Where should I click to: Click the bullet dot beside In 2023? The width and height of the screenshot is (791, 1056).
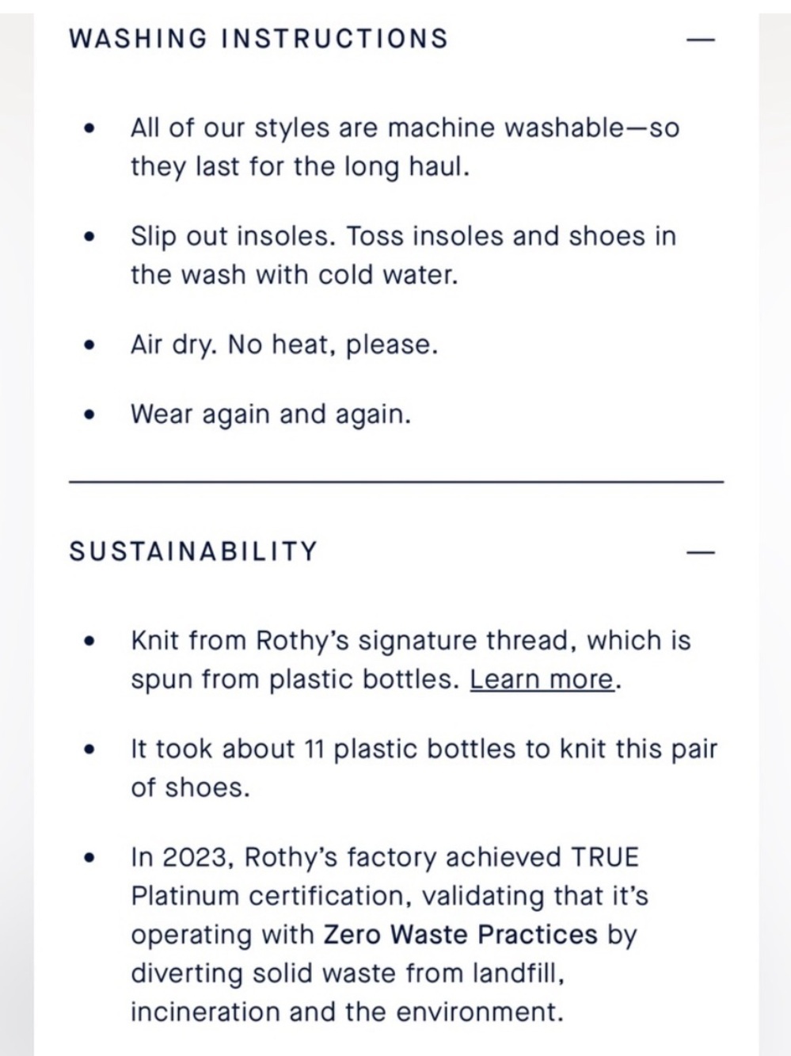coord(90,857)
